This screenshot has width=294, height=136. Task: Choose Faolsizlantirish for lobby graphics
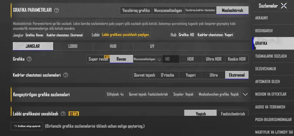pos(233,114)
